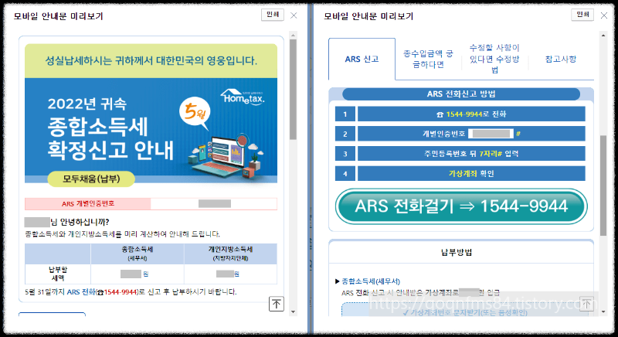Click the right window scrollbar thumb

click(603, 186)
